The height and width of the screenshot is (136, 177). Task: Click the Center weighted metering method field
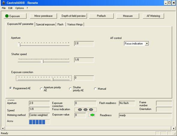coord(39,115)
